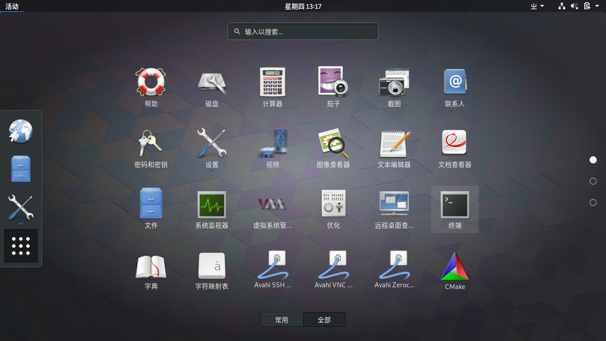Open the clock calendar menu 星期四 13:17

pos(303,6)
